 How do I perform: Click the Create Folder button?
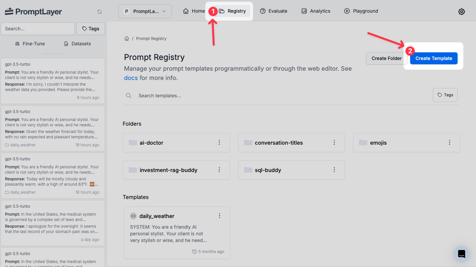[x=386, y=58]
